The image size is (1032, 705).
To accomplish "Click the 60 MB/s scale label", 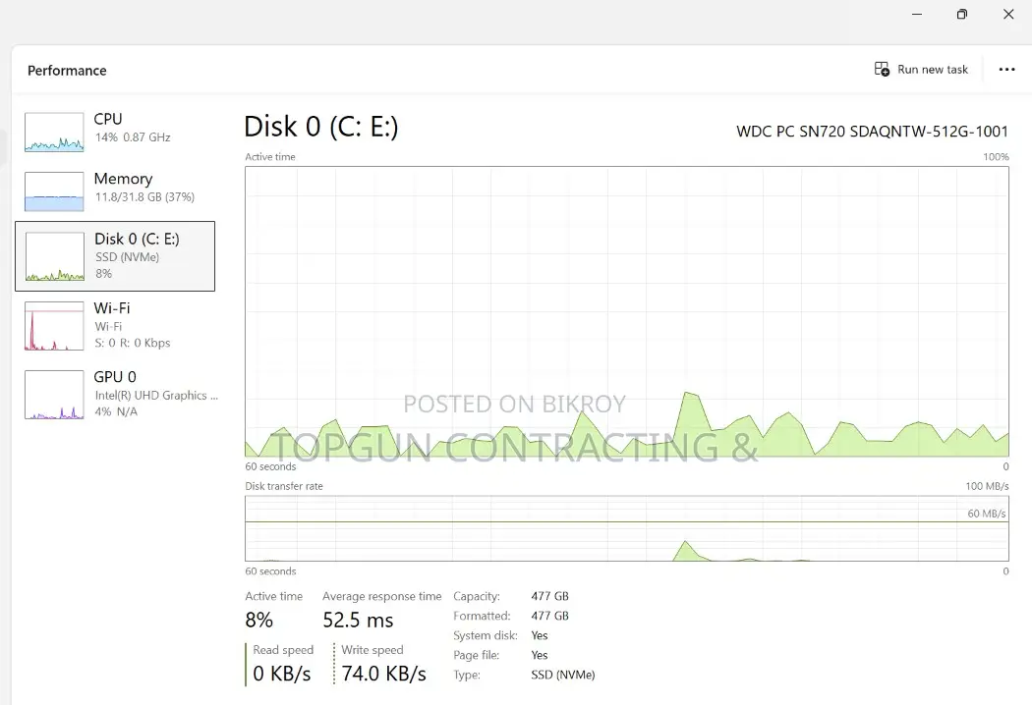I will [x=987, y=514].
